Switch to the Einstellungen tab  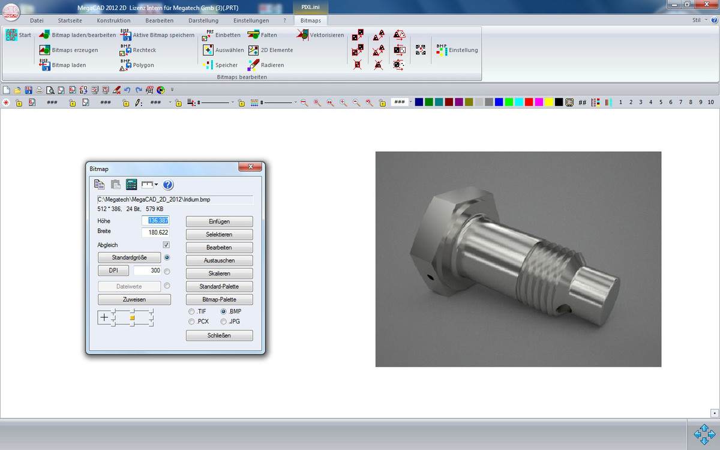pos(251,20)
